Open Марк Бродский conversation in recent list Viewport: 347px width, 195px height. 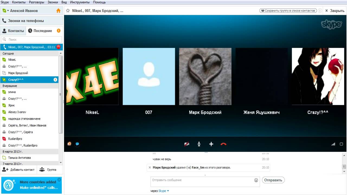pyautogui.click(x=29, y=73)
